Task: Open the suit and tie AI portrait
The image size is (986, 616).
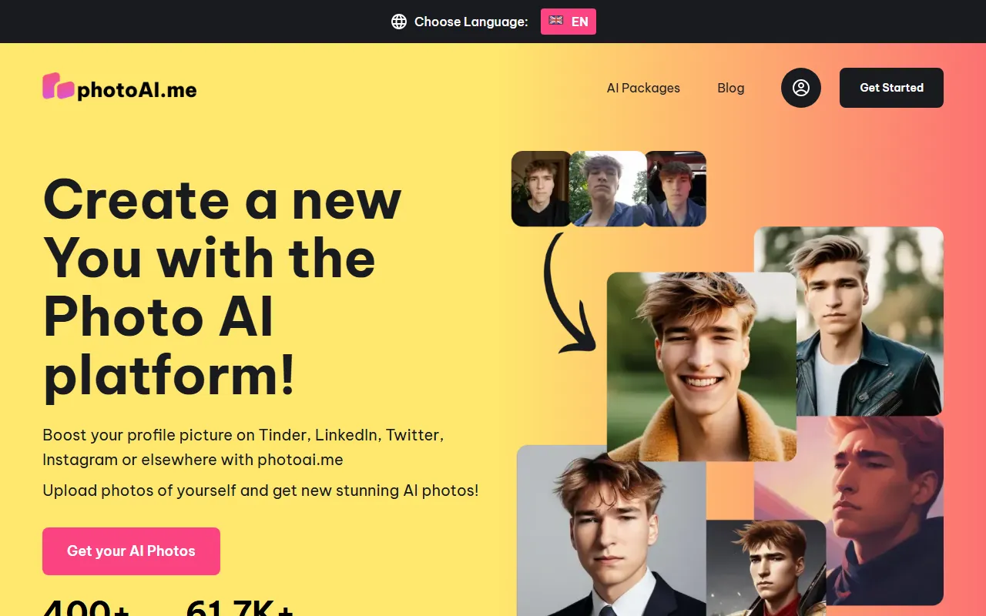Action: [x=611, y=531]
